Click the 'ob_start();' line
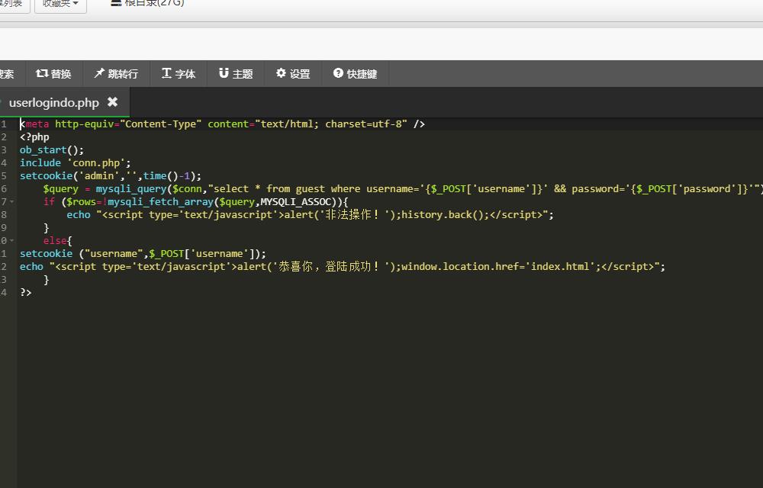 (52, 149)
